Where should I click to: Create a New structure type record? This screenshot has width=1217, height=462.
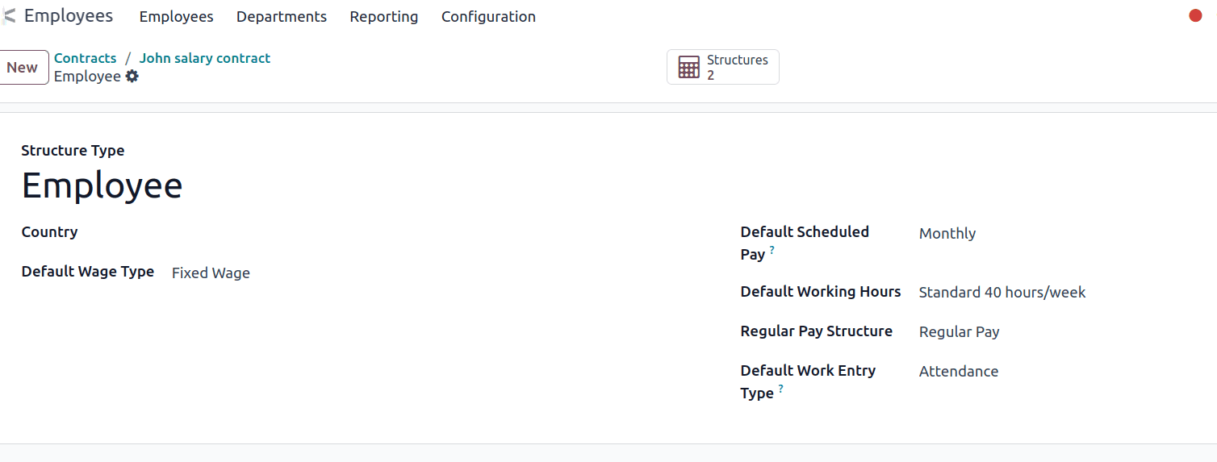tap(23, 68)
